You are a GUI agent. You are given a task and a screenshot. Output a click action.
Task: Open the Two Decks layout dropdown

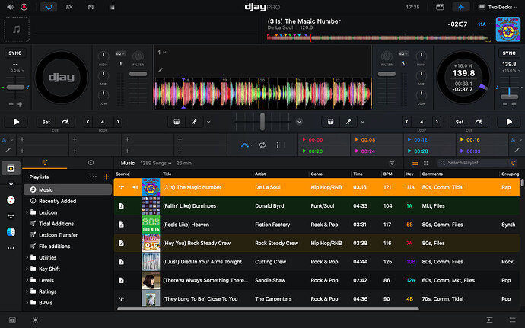tap(498, 7)
